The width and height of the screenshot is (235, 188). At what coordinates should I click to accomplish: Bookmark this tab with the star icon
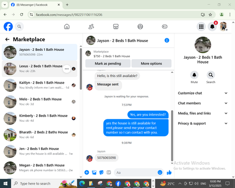[x=210, y=15]
